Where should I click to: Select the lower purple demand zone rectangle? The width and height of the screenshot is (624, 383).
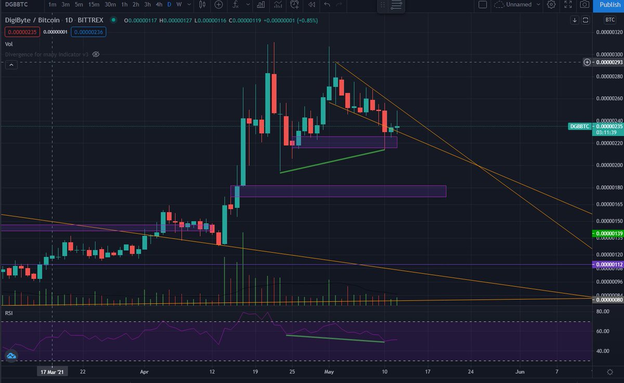(x=339, y=191)
